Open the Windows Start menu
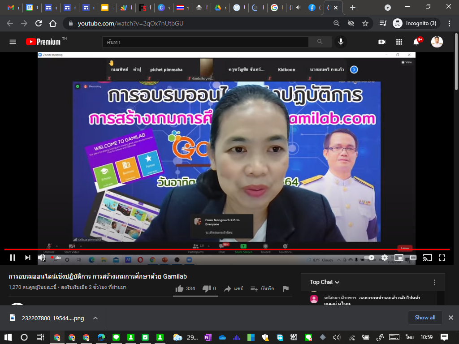Viewport: 459px width, 344px height. click(x=8, y=337)
